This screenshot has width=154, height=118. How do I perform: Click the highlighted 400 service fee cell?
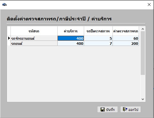[71, 38]
